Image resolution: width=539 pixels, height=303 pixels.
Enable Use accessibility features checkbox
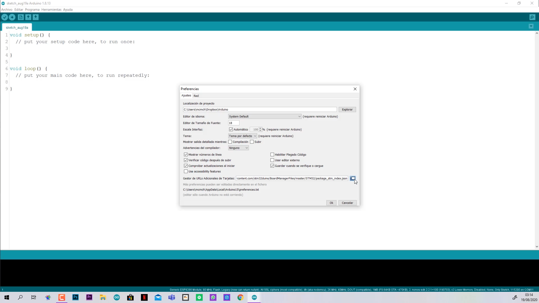pyautogui.click(x=186, y=171)
